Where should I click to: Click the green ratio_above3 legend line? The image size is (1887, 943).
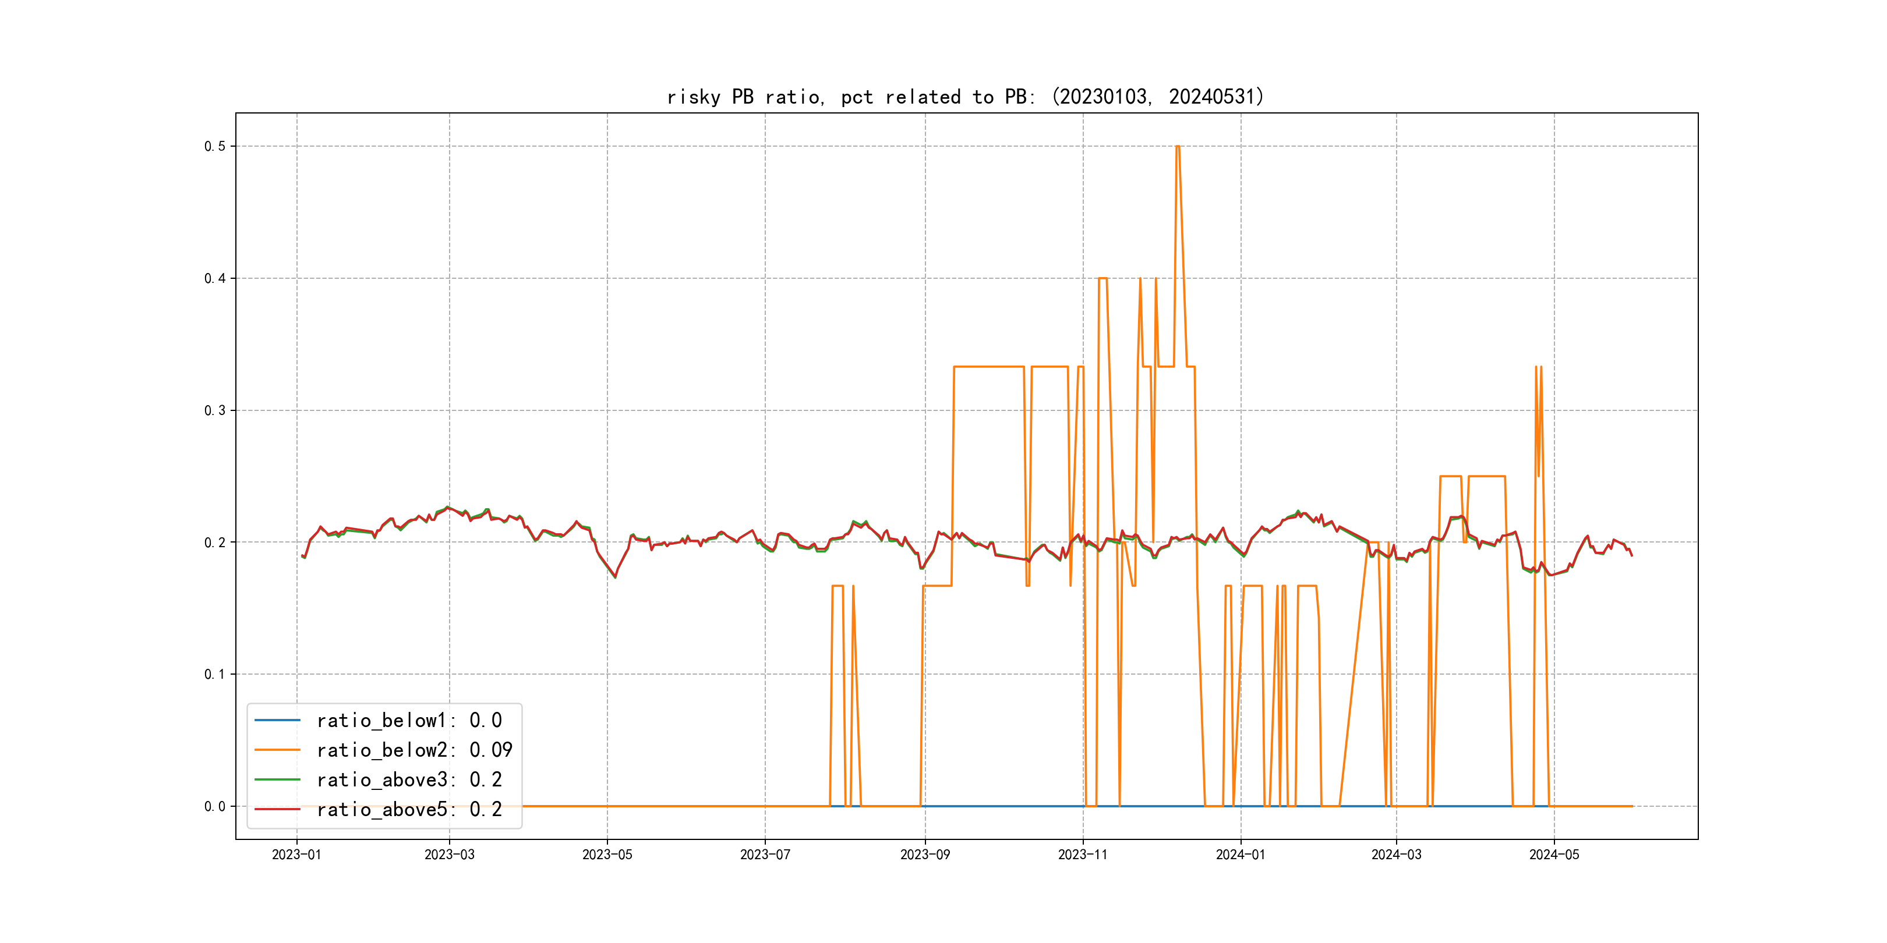click(x=277, y=780)
